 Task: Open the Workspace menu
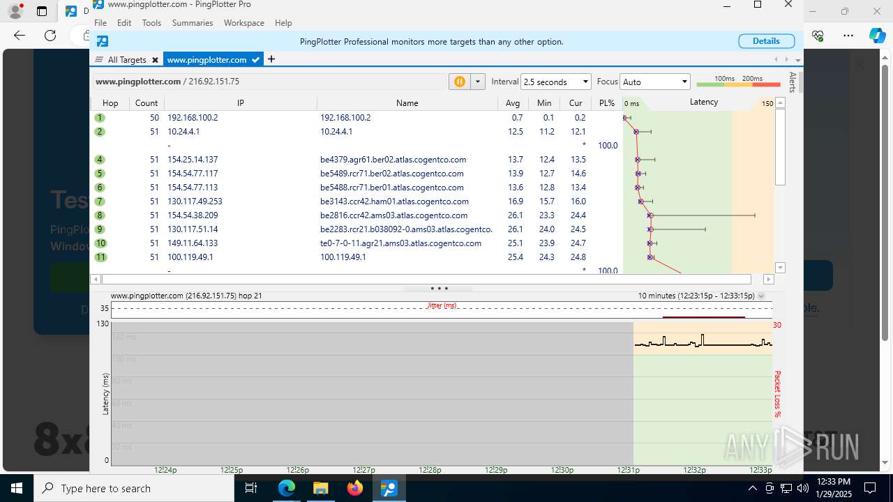[x=244, y=23]
